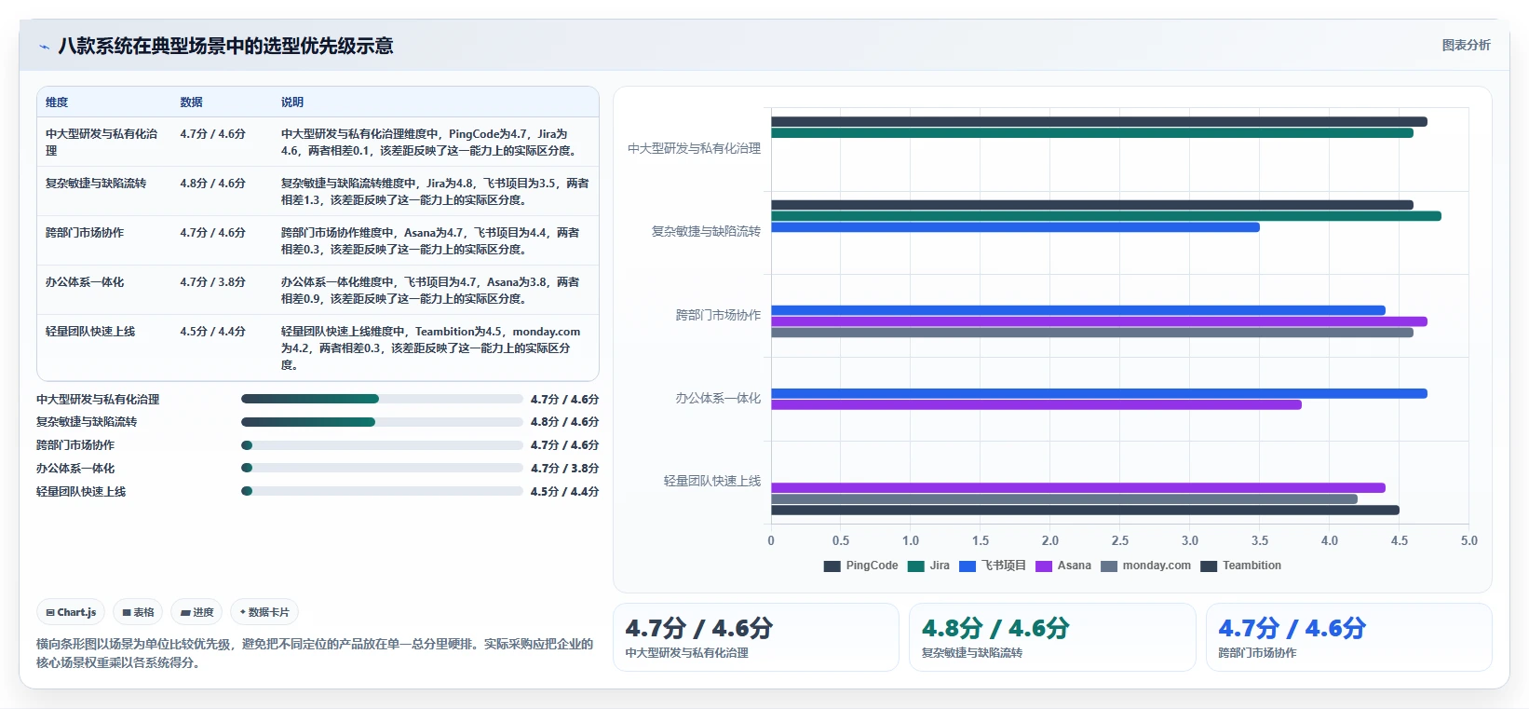Screen dimensions: 1529x709
Task: Click the small icon before the page title
Action: click(44, 47)
